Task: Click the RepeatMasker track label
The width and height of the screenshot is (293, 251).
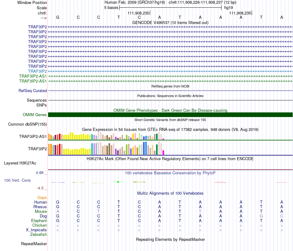Action: 34,244
